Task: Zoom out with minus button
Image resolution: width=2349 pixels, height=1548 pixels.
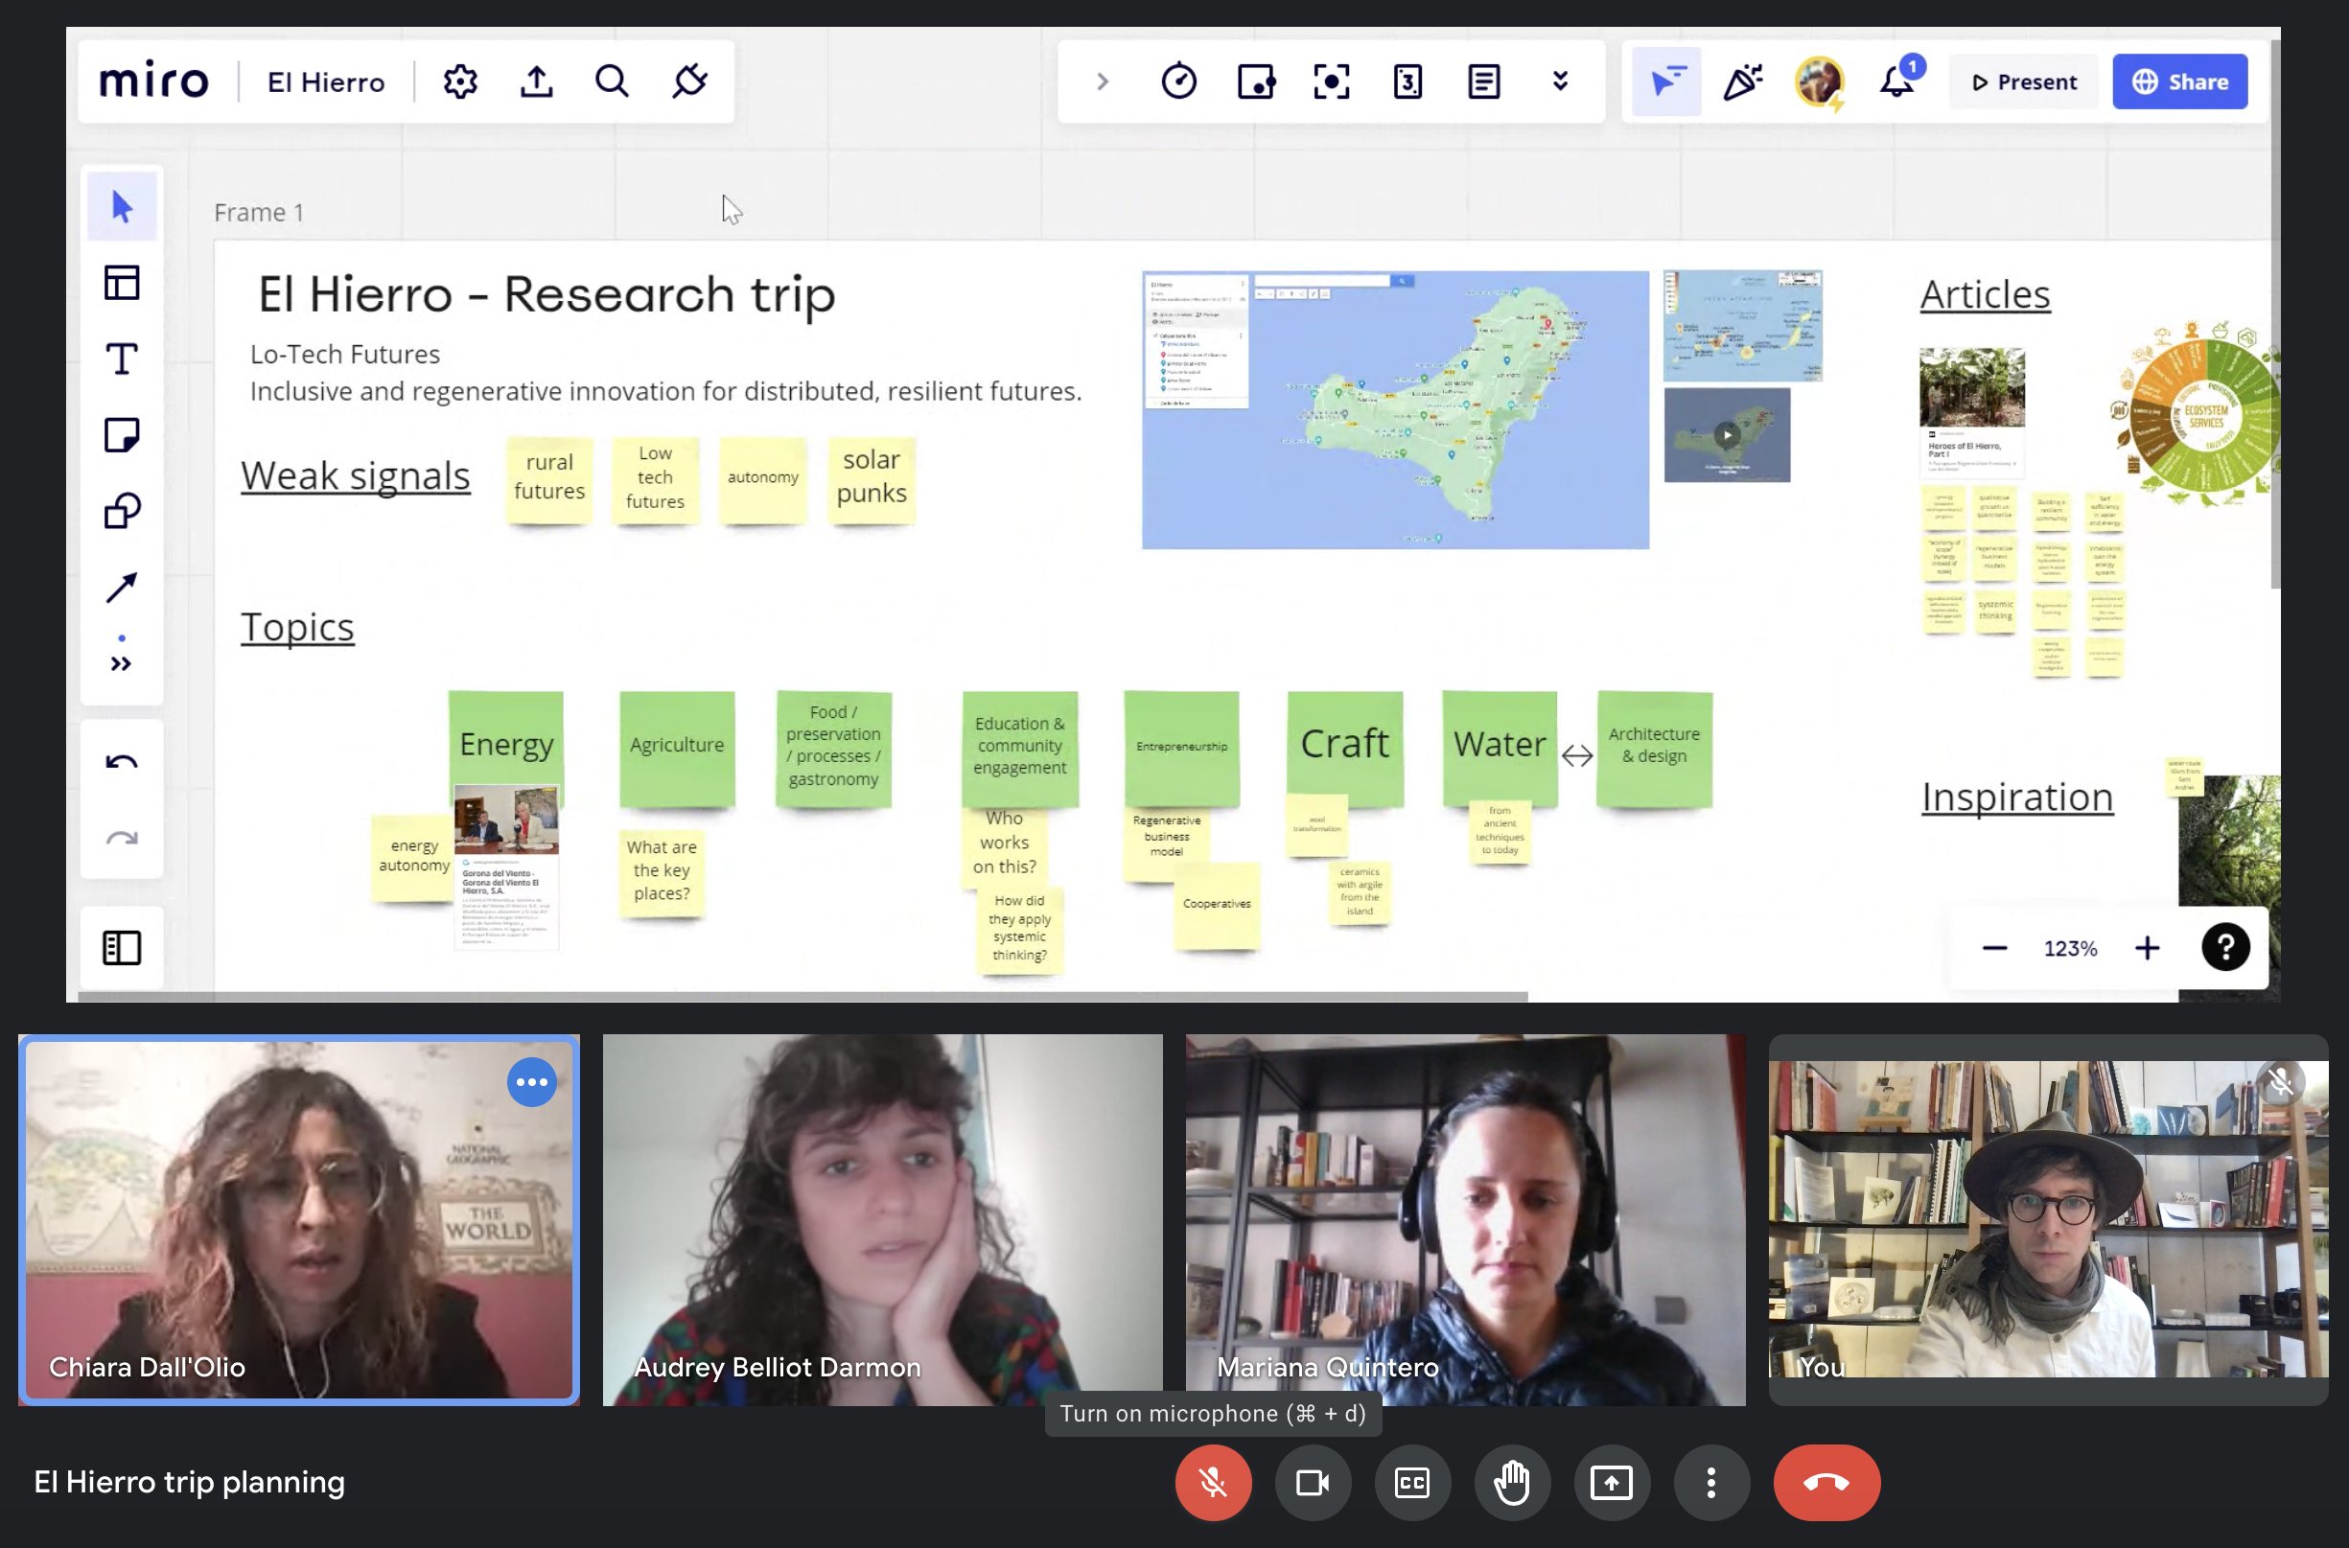Action: [1994, 948]
